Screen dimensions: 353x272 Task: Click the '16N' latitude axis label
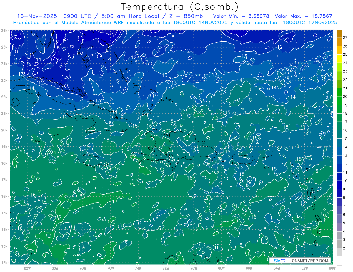click(4, 196)
